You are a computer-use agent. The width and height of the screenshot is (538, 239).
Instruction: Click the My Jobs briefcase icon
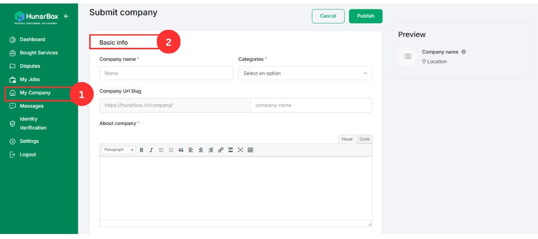pos(12,80)
